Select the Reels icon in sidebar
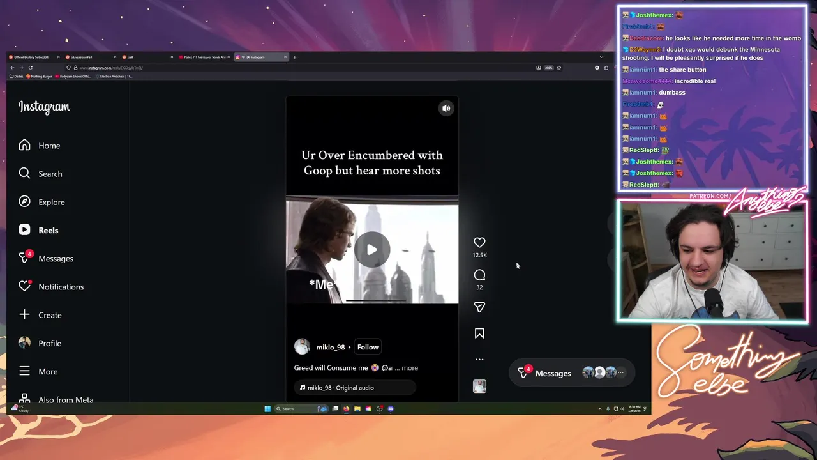 tap(24, 230)
